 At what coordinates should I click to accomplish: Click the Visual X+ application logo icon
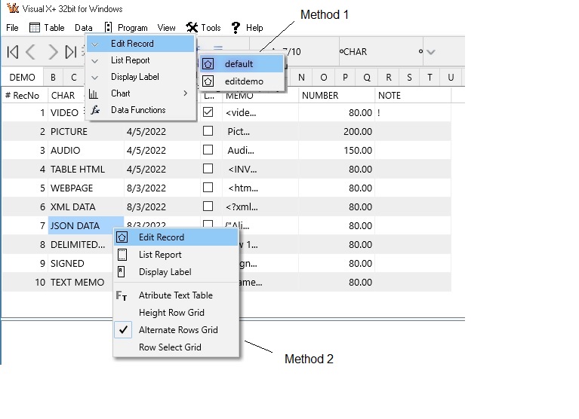(x=13, y=8)
